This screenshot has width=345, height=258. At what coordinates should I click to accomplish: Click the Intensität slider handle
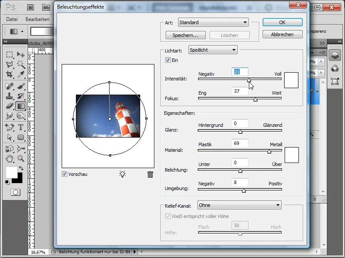[x=249, y=80]
